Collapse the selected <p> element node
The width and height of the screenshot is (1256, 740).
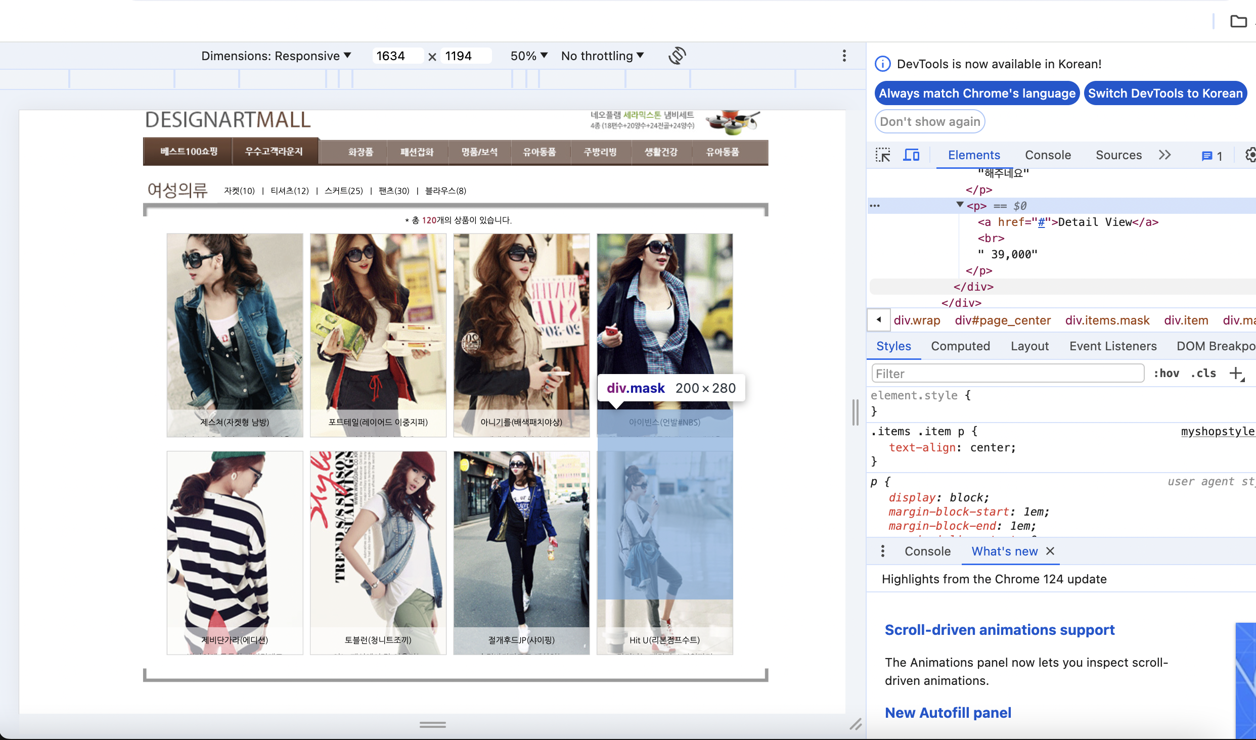point(959,205)
